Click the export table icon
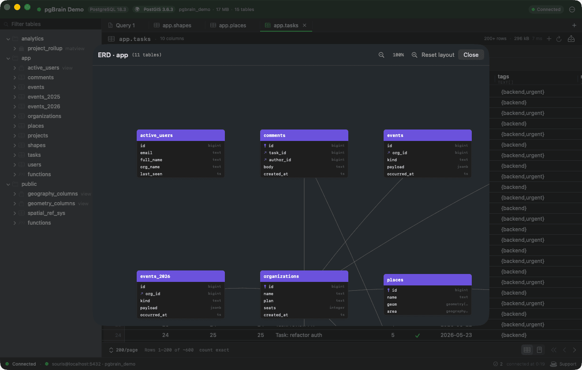Screen dimensions: 582x370 [x=571, y=39]
